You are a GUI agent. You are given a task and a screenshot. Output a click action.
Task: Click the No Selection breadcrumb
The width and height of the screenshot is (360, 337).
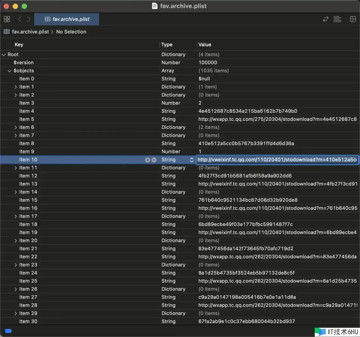click(x=71, y=32)
